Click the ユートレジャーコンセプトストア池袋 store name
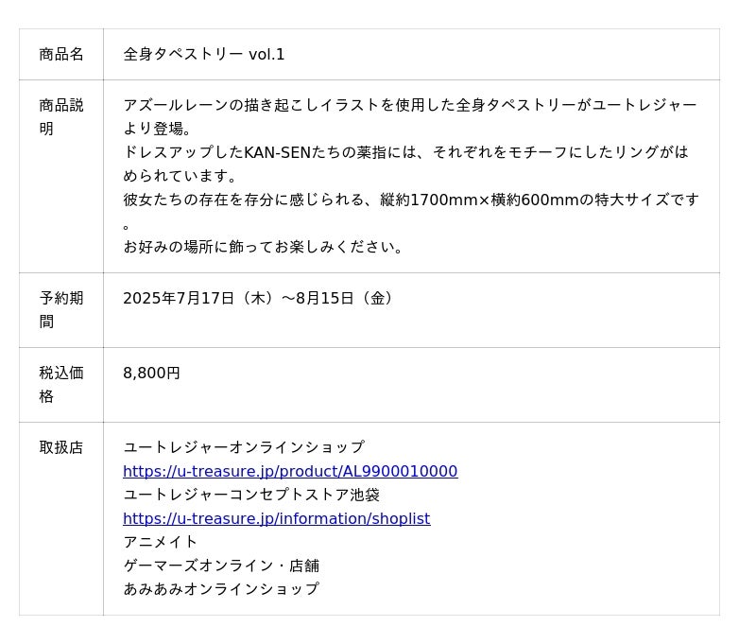Screen dimensions: 756x644 (x=251, y=495)
